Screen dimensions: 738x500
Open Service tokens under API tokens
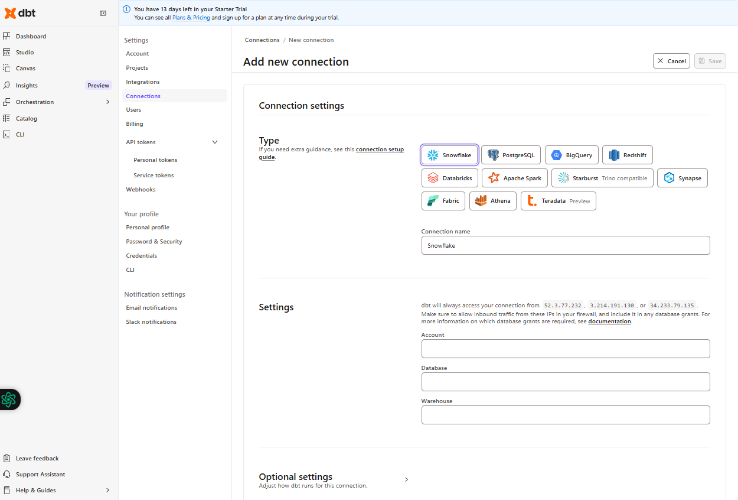click(154, 175)
